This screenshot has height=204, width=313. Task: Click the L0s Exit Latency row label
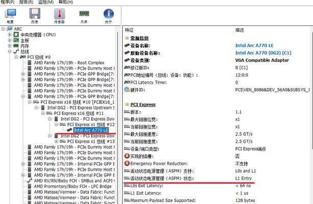coord(146,186)
